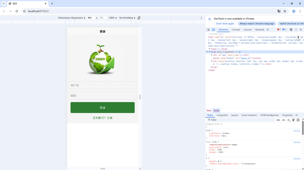Screen dimensions: 304x170
Task: Open the Chrome profile icon
Action: 294,11
